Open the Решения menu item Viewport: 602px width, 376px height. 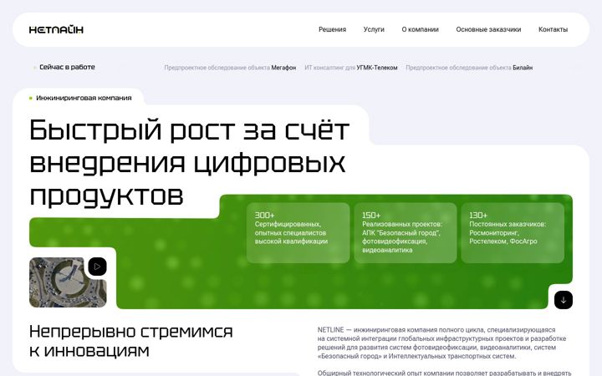pyautogui.click(x=332, y=29)
